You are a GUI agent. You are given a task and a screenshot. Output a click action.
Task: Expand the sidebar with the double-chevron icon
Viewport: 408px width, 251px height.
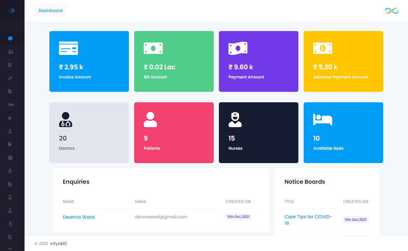[x=12, y=10]
